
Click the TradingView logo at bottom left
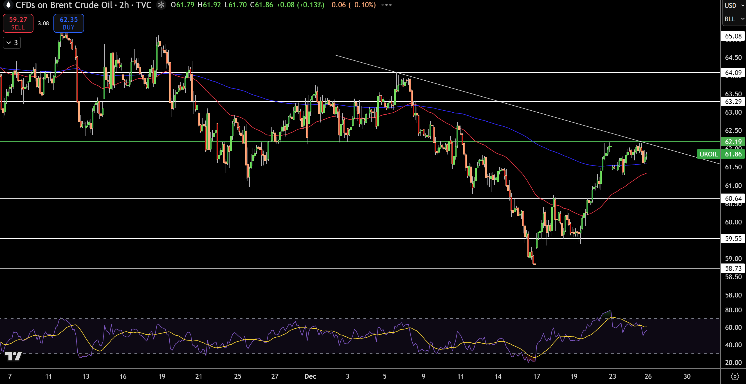pos(13,356)
